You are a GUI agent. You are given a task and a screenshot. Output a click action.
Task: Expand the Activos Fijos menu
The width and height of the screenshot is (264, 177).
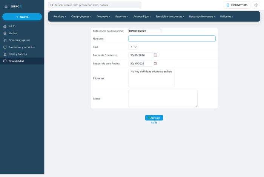[x=142, y=17]
